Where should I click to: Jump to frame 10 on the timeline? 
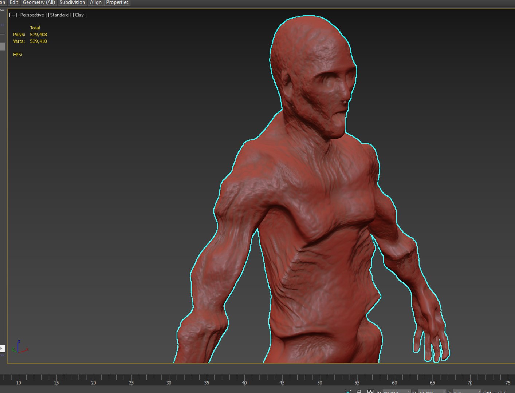(x=19, y=383)
